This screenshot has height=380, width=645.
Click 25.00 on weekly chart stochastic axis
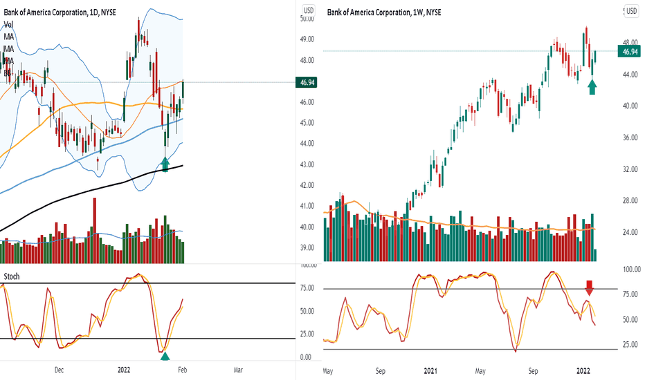click(630, 345)
